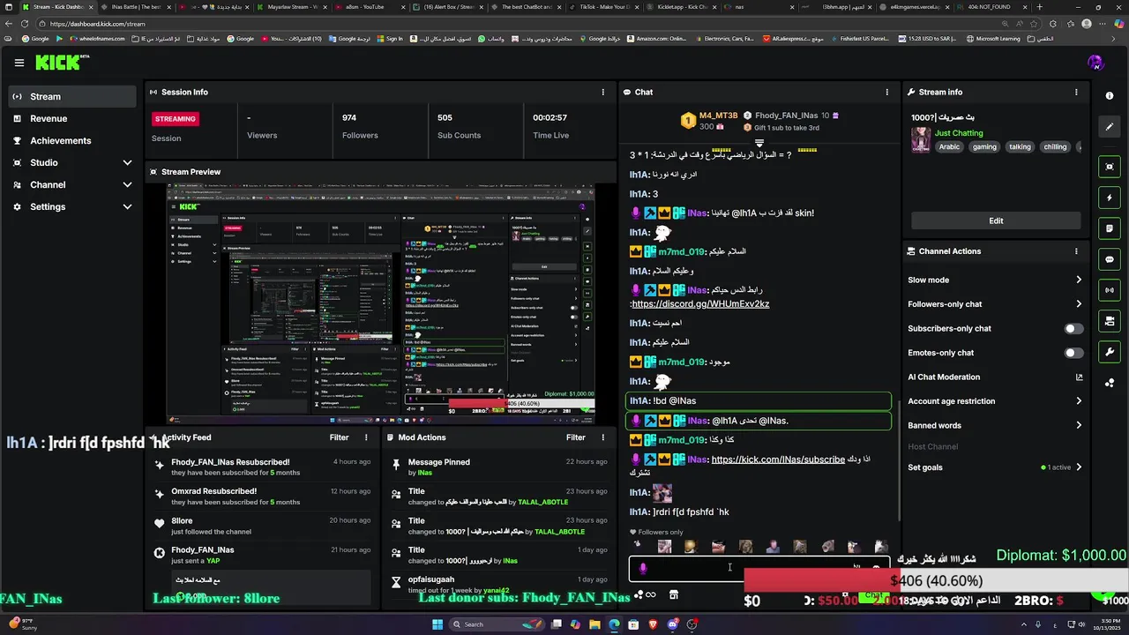Open Brave browser from taskbar
This screenshot has height=635, width=1129.
654,624
